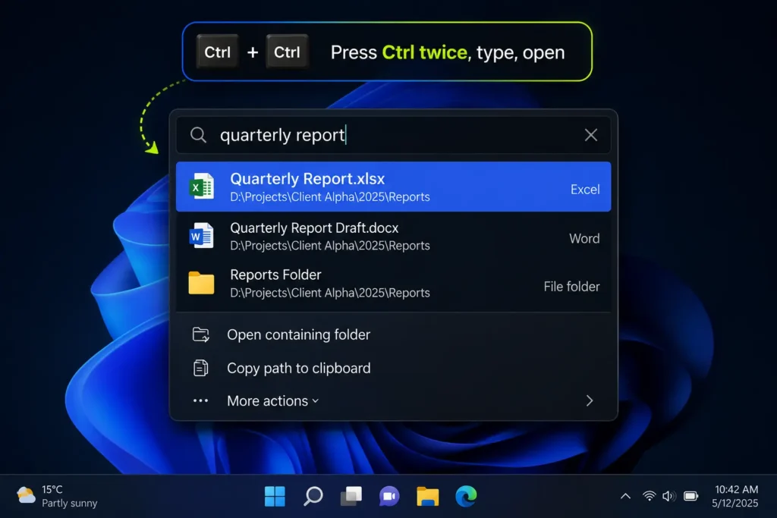
Task: Open taskbar Search
Action: [x=313, y=496]
